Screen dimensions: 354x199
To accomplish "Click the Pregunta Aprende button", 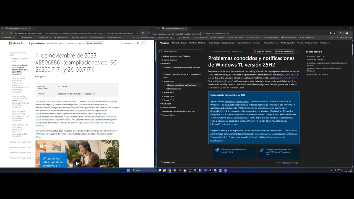I will pyautogui.click(x=262, y=51).
